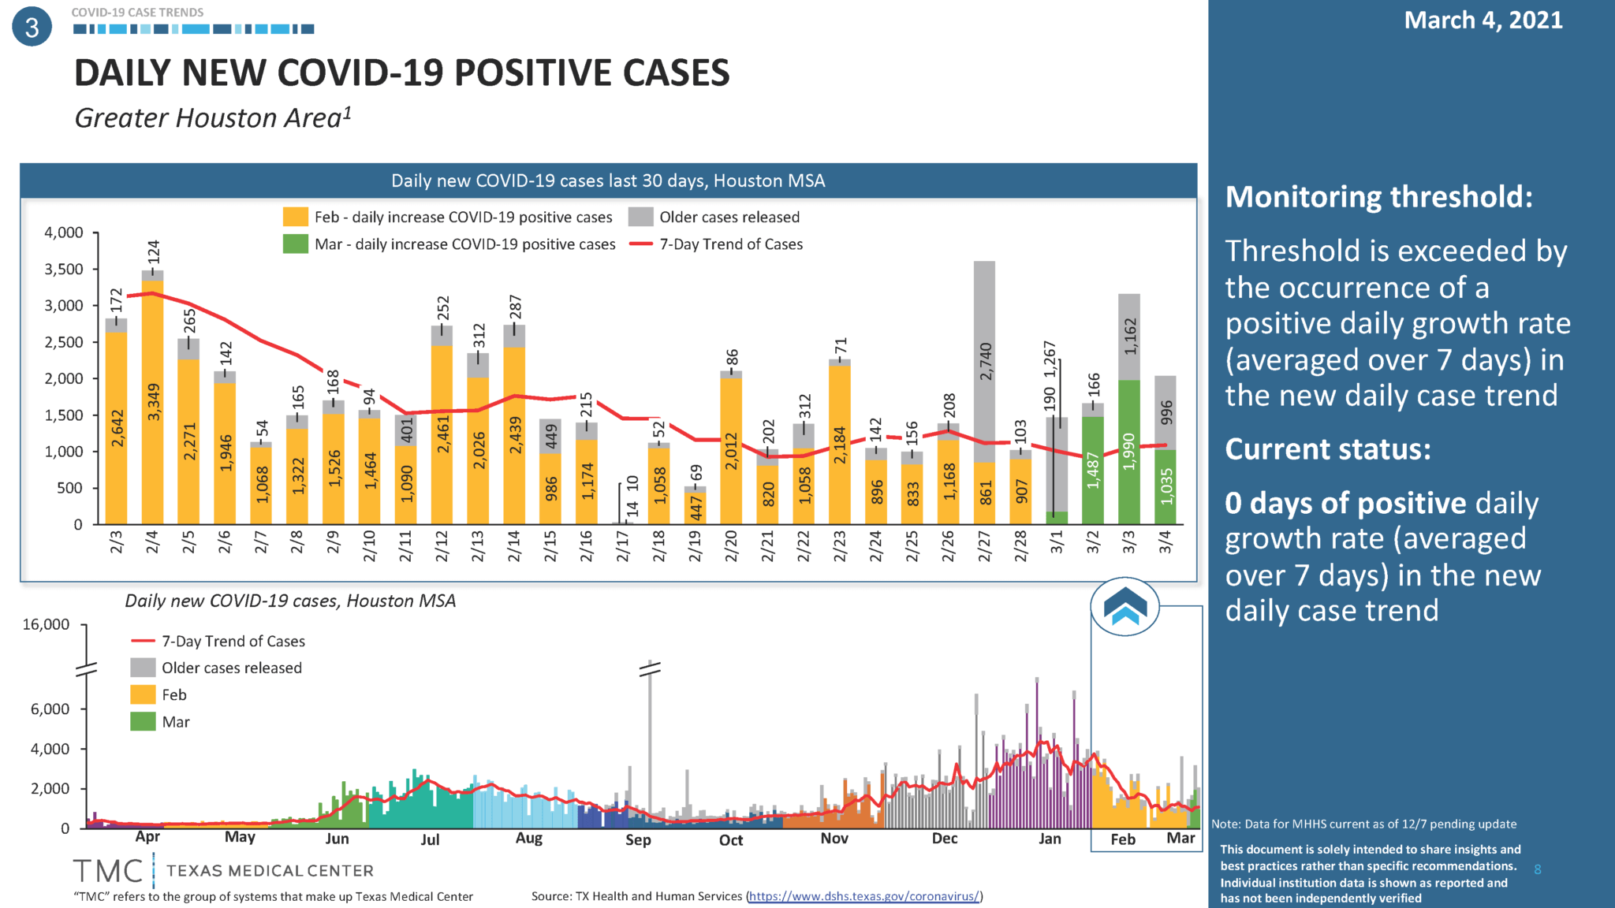Image resolution: width=1615 pixels, height=908 pixels.
Task: Click the orange Feb legend swatch in top chart
Action: [x=296, y=217]
